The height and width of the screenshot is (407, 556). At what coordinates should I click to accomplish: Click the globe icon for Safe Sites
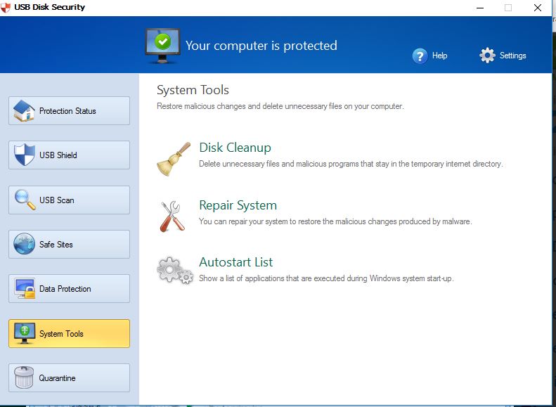coord(24,244)
